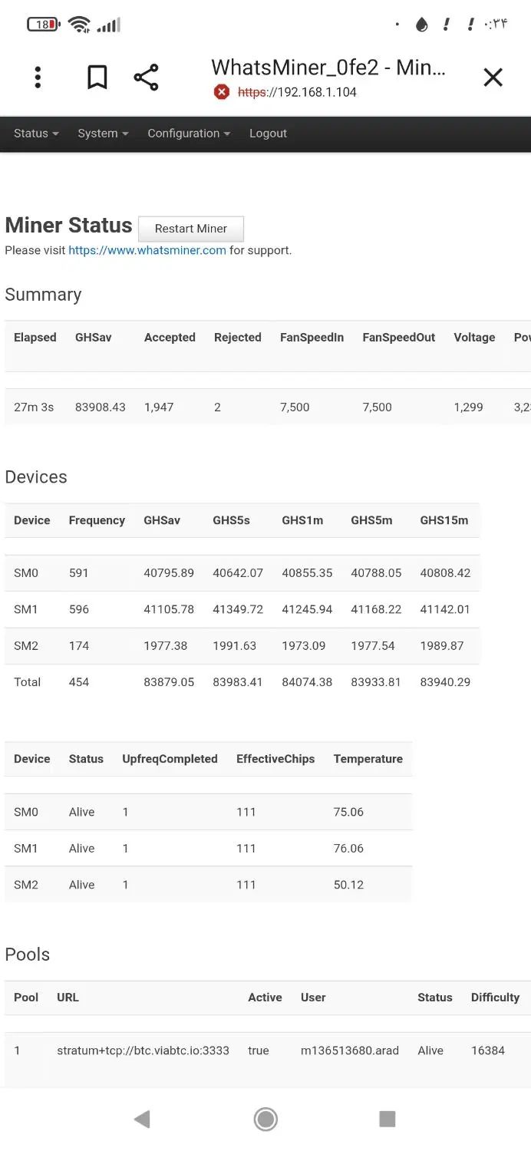The width and height of the screenshot is (531, 1151).
Task: Click the Restart Miner button
Action: pos(191,229)
